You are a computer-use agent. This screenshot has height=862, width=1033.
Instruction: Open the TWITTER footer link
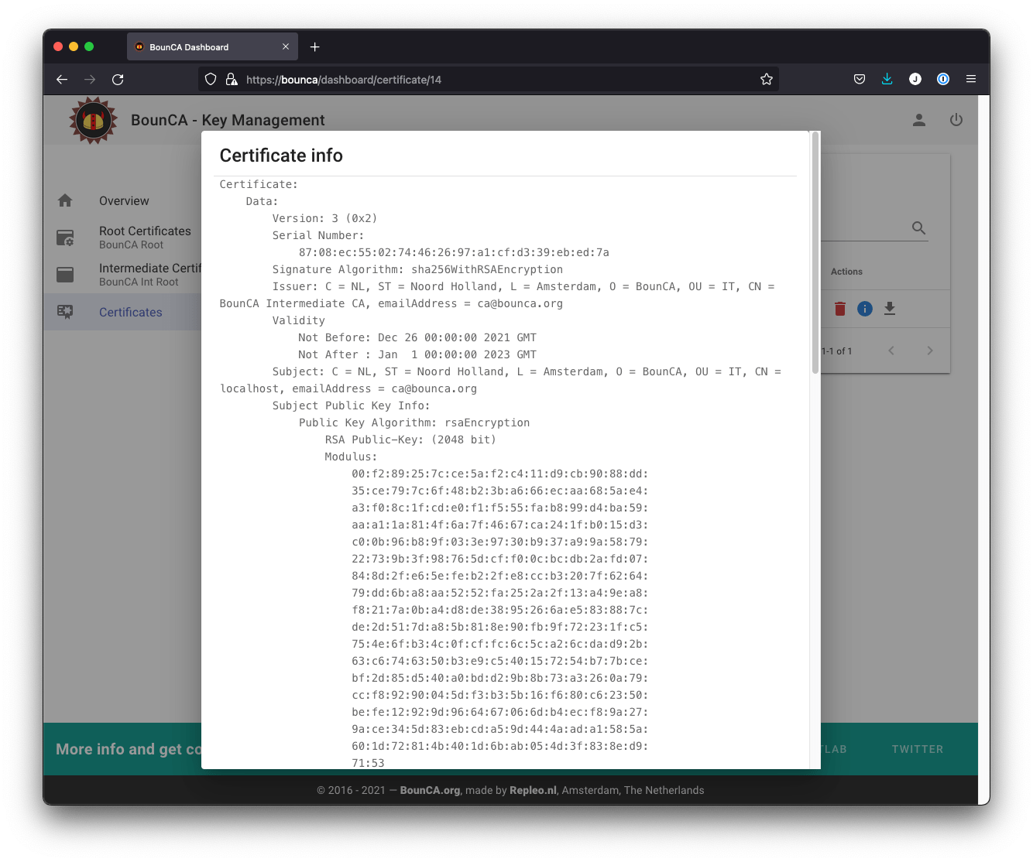[918, 749]
